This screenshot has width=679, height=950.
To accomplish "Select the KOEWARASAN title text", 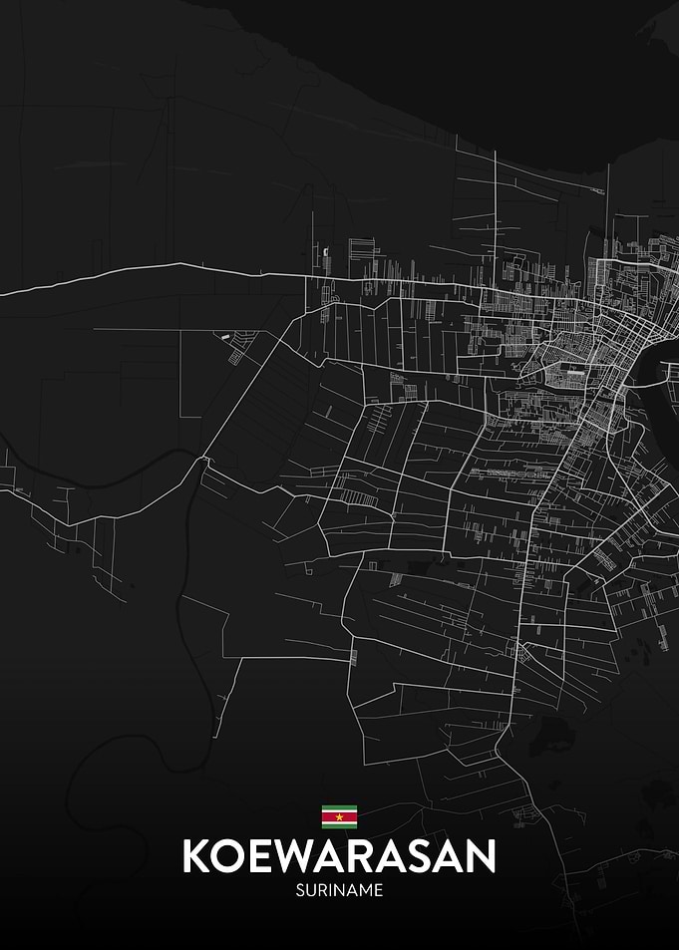I will pos(339,856).
